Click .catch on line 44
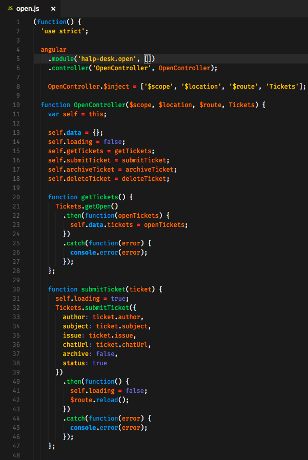The height and width of the screenshot is (460, 308). click(x=74, y=419)
